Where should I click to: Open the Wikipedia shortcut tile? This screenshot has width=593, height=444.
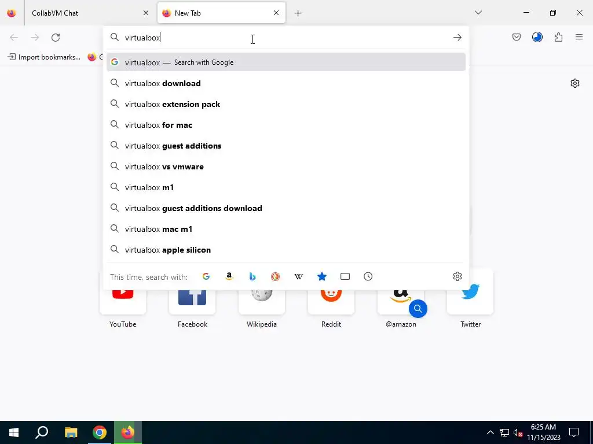[262, 302]
